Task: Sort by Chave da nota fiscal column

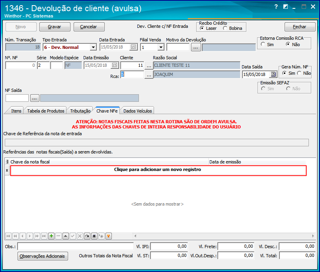Action: (x=109, y=162)
